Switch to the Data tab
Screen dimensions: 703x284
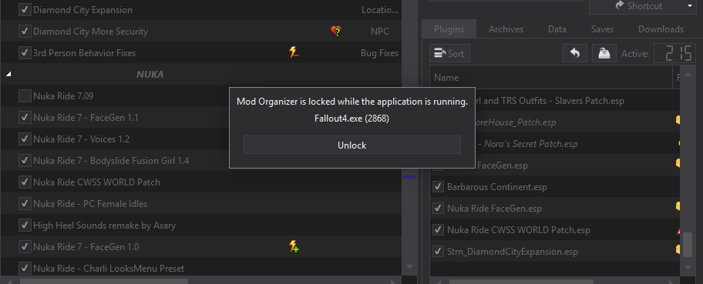pyautogui.click(x=557, y=29)
